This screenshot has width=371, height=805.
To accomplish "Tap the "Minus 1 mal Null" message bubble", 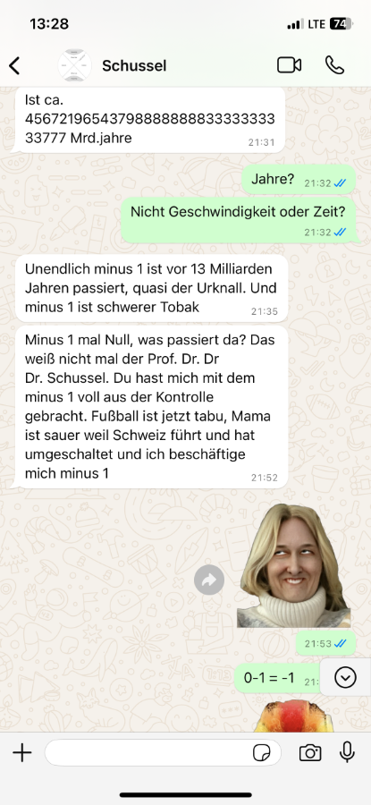I will point(149,407).
